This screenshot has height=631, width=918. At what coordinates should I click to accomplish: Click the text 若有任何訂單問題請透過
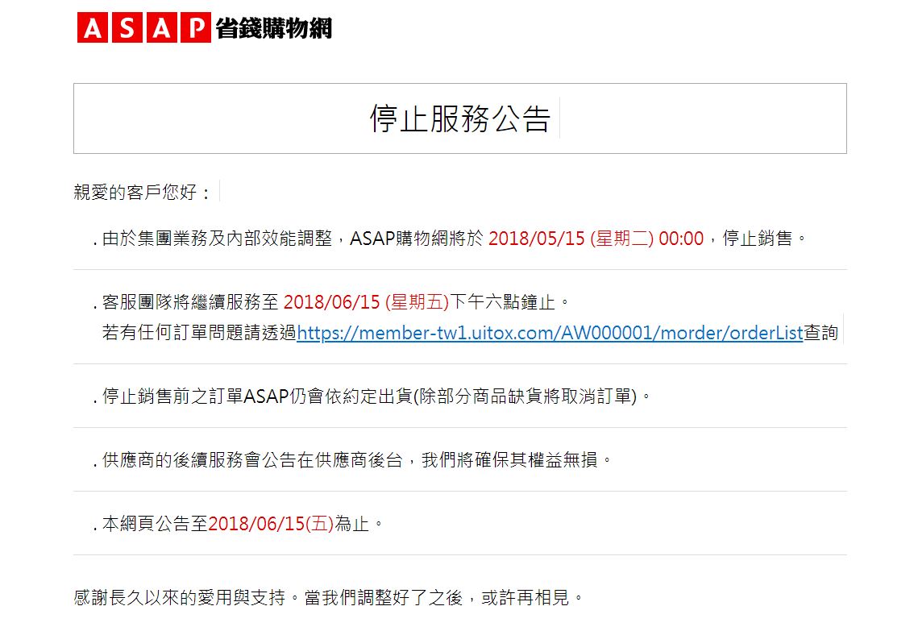(199, 333)
